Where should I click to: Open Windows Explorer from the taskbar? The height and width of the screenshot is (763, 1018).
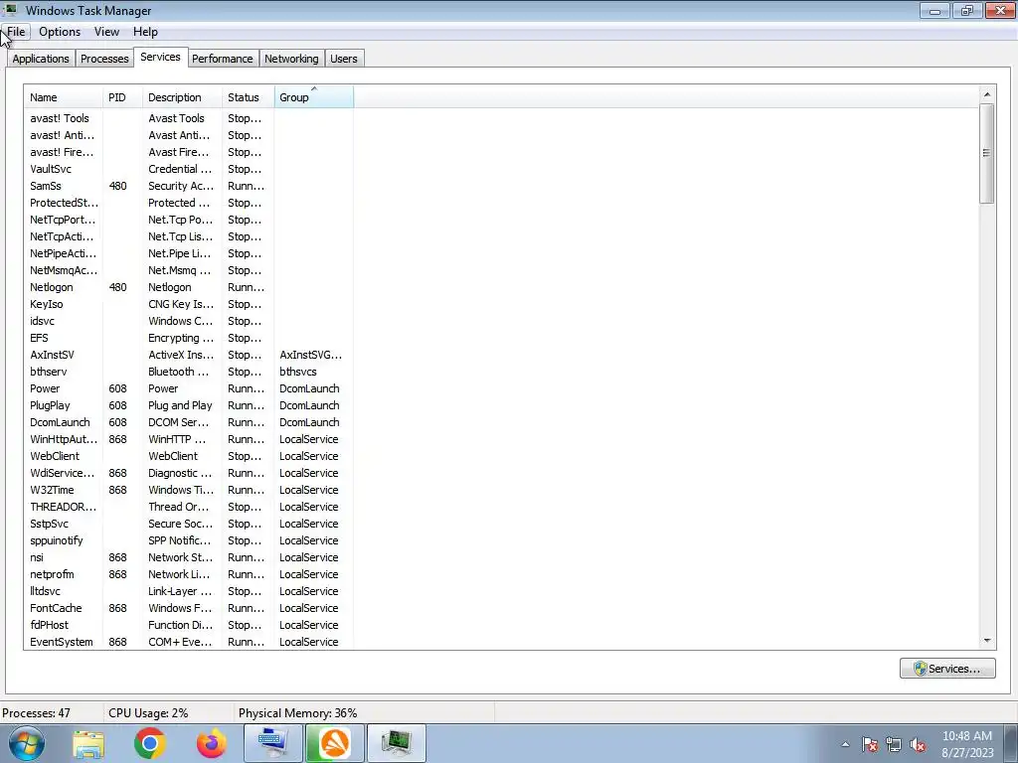click(88, 743)
